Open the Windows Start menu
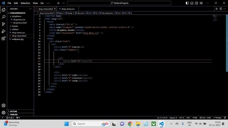 tap(67, 124)
